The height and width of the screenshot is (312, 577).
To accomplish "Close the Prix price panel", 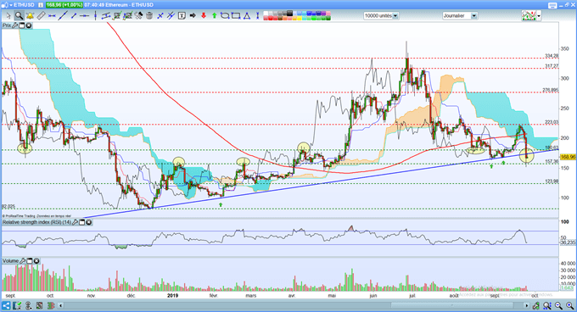I will pyautogui.click(x=28, y=25).
